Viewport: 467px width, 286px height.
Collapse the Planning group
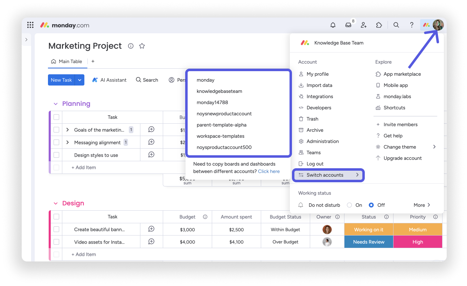click(55, 104)
